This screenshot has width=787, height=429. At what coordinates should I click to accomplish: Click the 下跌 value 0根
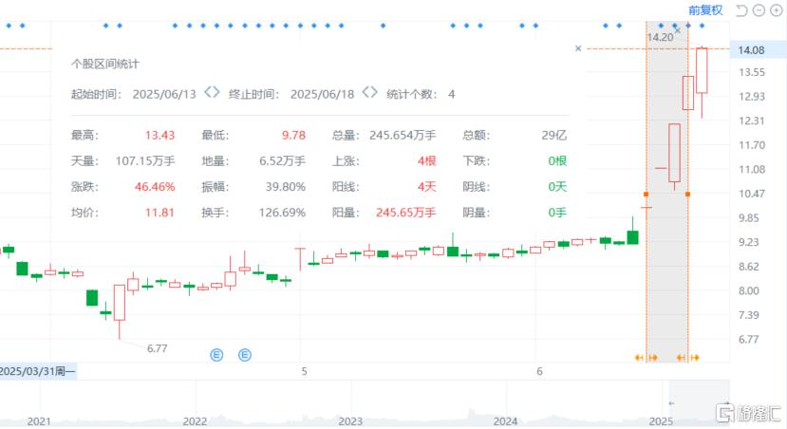[x=557, y=161]
